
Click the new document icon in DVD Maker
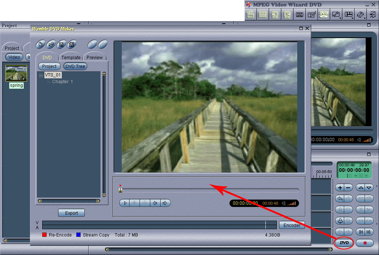click(x=41, y=44)
